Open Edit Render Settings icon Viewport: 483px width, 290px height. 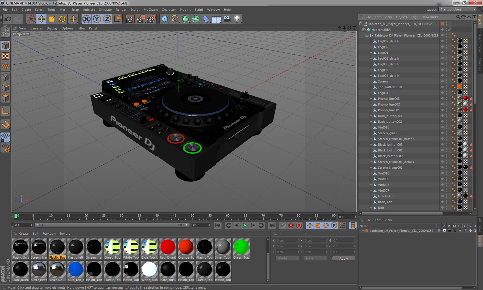(151, 19)
